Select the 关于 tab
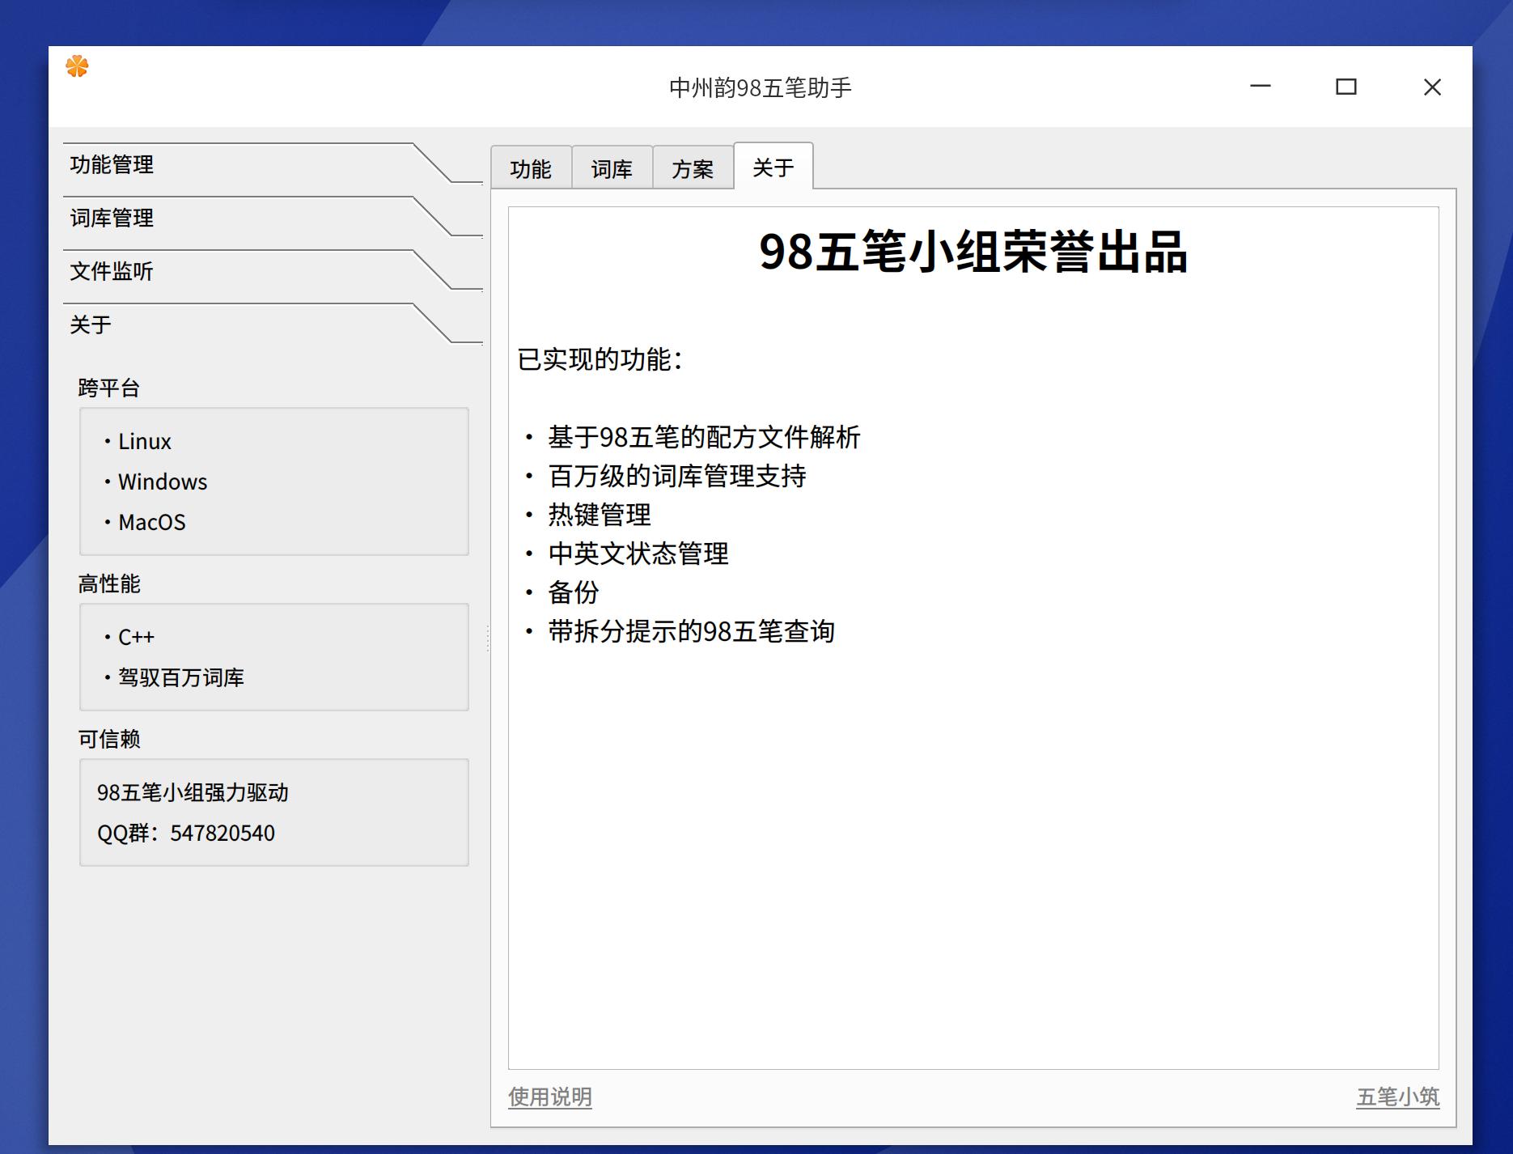Viewport: 1513px width, 1154px height. click(773, 166)
